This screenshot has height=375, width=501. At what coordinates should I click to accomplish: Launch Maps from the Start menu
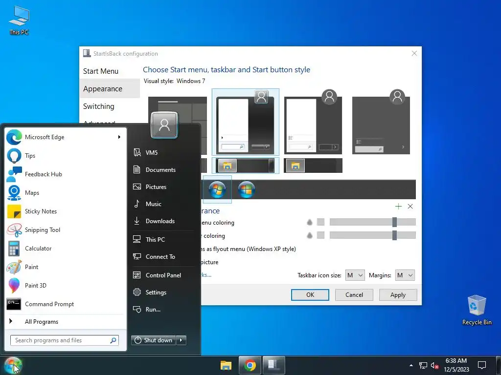pyautogui.click(x=64, y=192)
